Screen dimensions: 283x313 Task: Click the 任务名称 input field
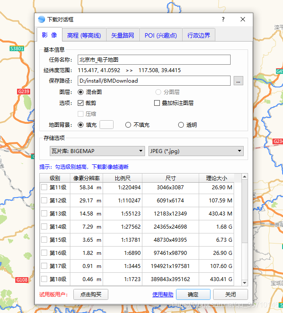154,60
